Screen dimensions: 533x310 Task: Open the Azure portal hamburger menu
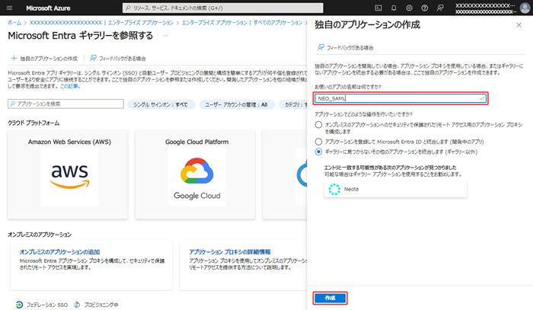click(9, 8)
